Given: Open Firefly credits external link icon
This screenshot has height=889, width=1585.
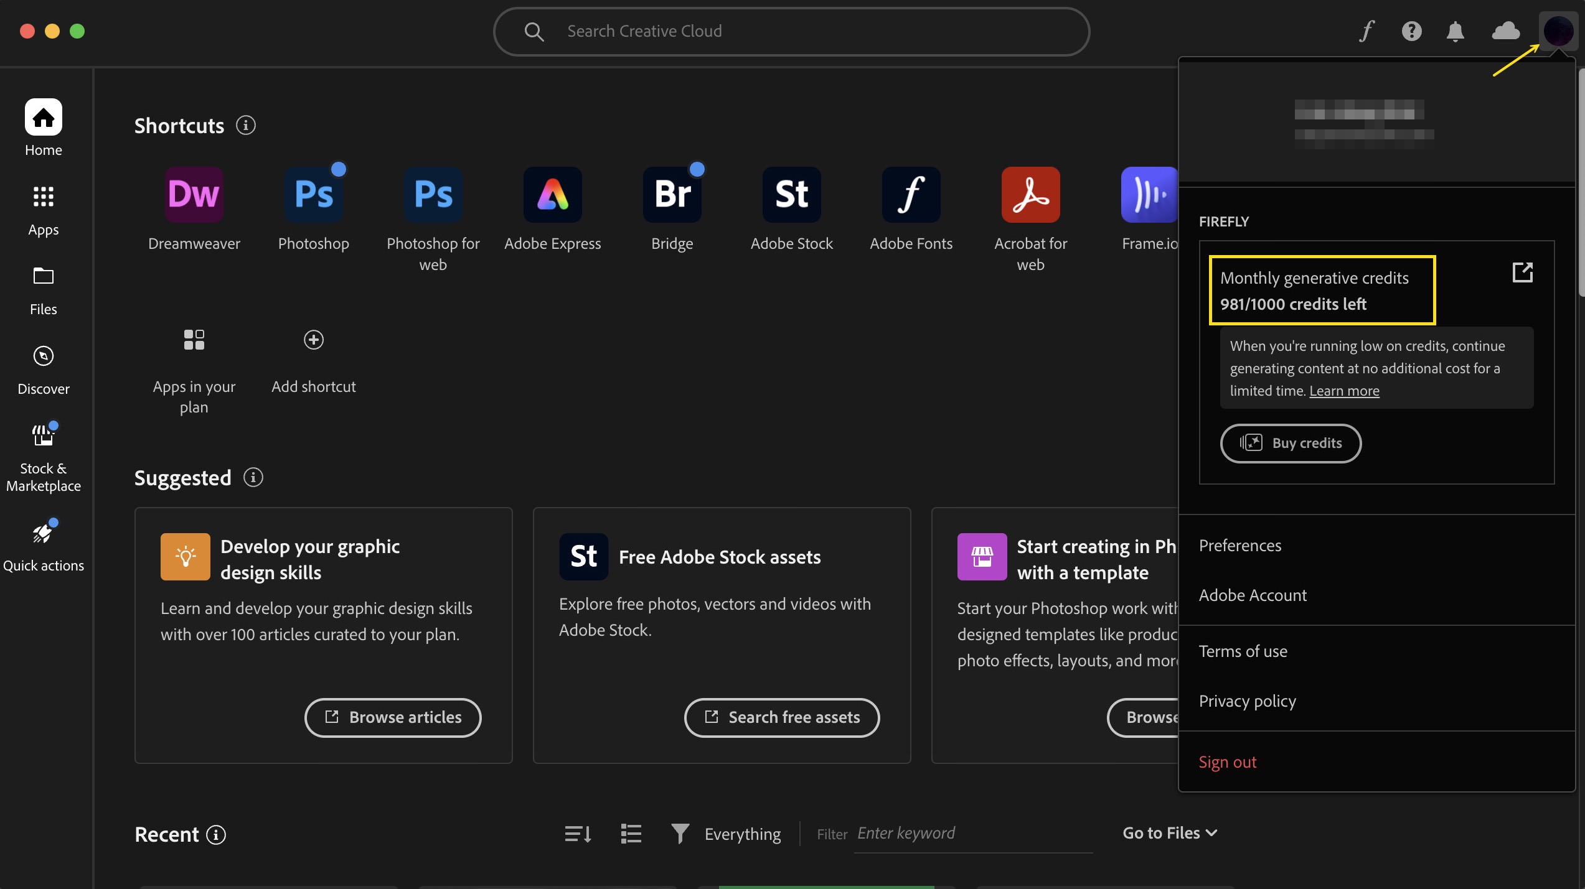Looking at the screenshot, I should 1522,272.
